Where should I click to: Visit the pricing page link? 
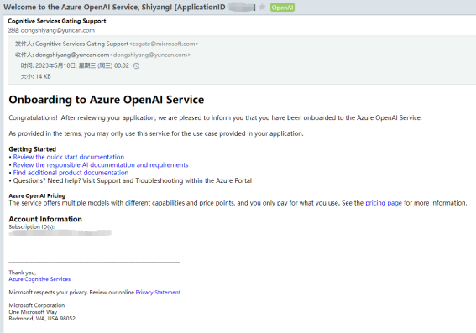[384, 203]
